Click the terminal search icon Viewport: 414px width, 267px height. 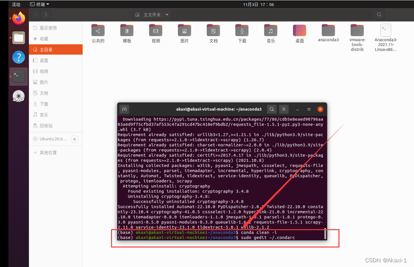272,109
